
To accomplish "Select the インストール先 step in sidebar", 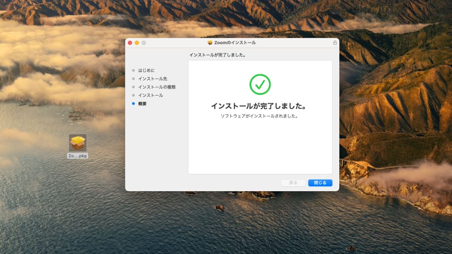I will (153, 79).
